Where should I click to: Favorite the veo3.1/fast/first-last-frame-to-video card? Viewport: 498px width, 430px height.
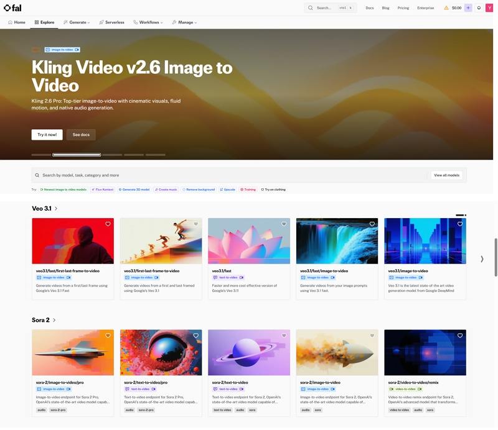coord(108,224)
